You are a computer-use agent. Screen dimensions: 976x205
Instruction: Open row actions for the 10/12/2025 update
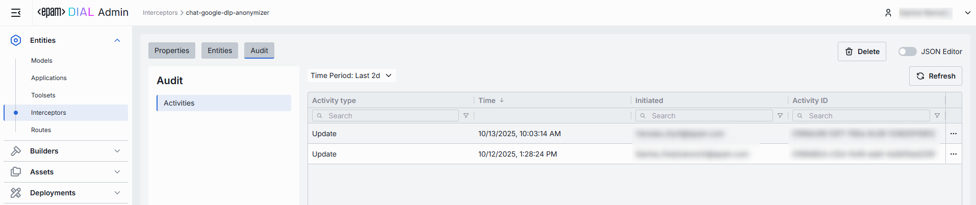pos(953,154)
